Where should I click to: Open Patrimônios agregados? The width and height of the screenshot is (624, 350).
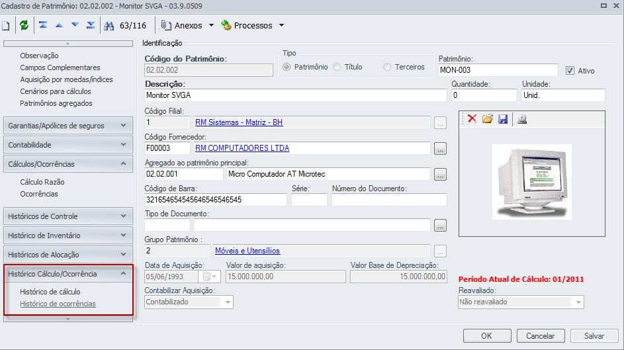click(56, 103)
